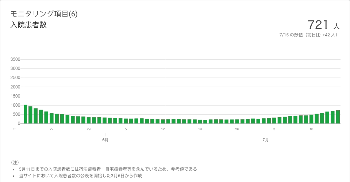Click the green bar above the 22 label

pos(51,118)
